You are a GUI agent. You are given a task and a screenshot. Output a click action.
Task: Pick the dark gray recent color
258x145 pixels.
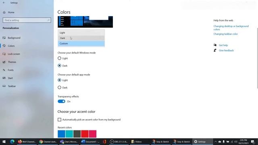pyautogui.click(x=77, y=134)
